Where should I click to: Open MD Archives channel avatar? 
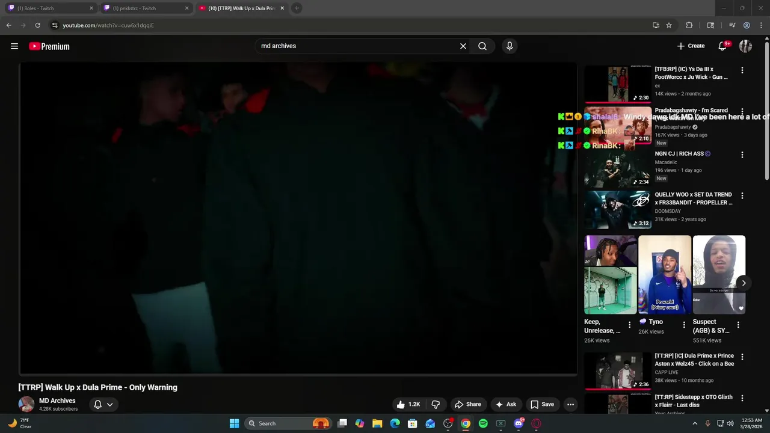point(26,405)
